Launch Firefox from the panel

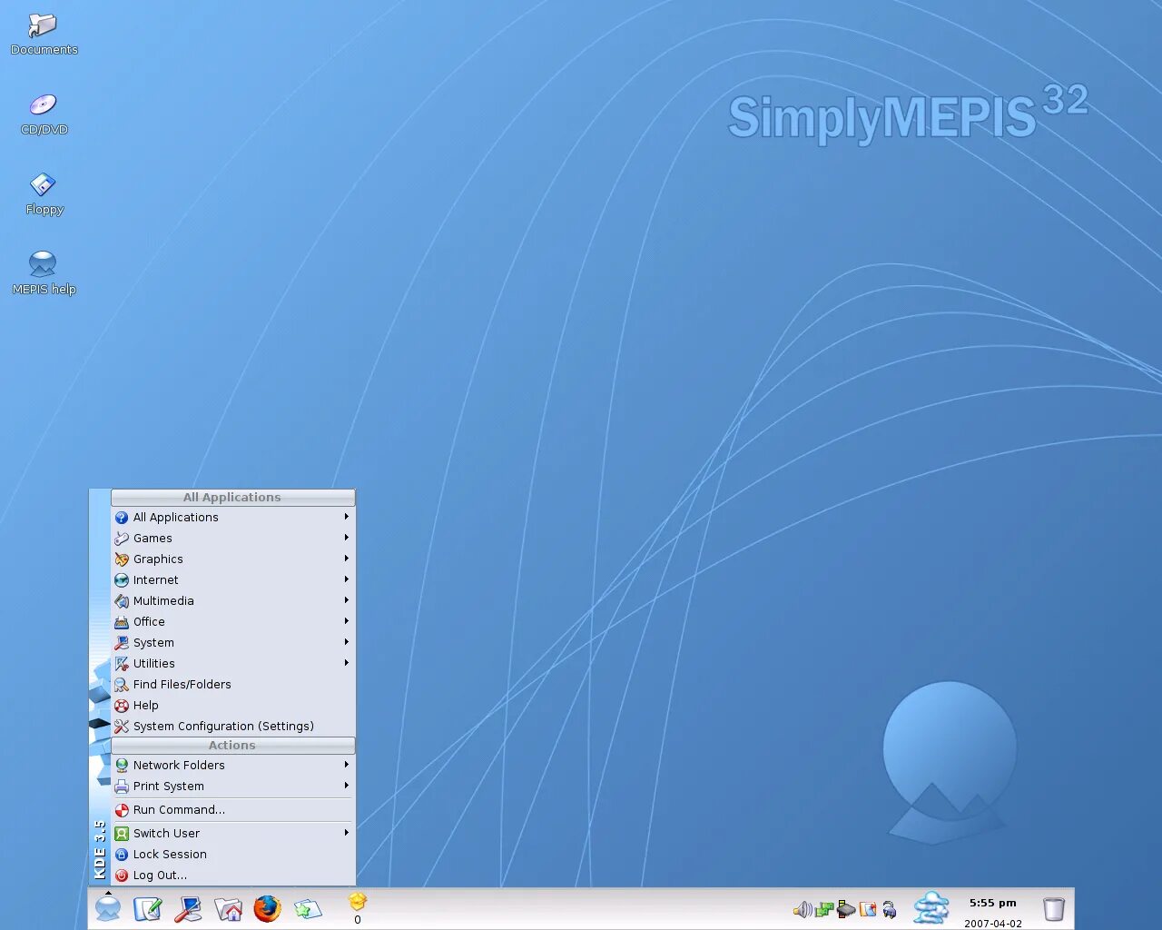[x=268, y=908]
